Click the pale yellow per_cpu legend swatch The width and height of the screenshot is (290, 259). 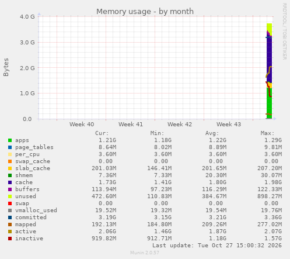[x=10, y=154]
